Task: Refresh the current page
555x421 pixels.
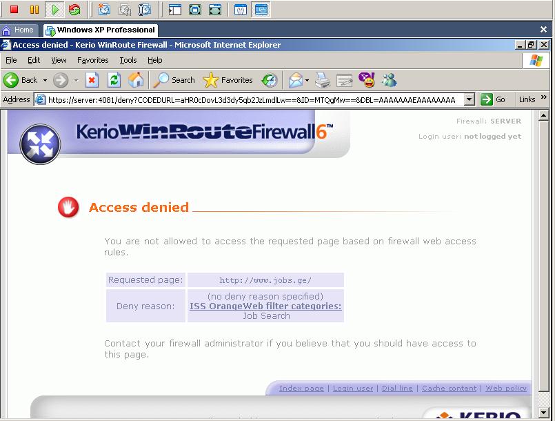Action: [x=114, y=80]
